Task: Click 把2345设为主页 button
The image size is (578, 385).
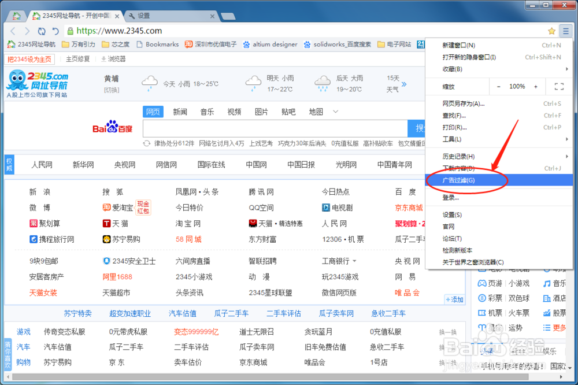Action: (x=29, y=59)
